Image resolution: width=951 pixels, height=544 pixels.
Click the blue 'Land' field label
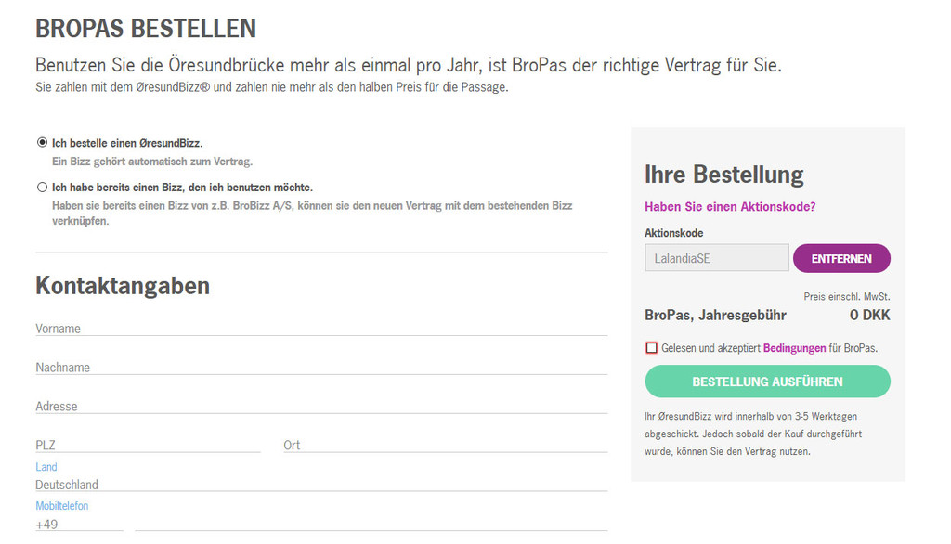coord(46,467)
